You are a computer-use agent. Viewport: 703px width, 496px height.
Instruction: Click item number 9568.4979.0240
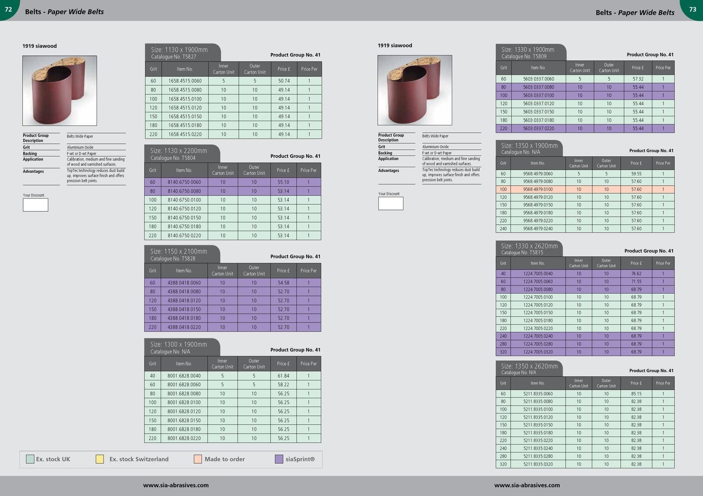538,229
